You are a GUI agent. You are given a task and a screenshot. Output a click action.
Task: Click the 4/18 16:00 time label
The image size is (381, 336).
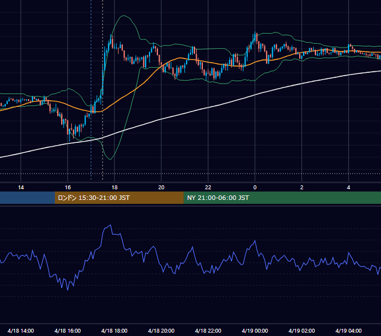click(x=68, y=330)
